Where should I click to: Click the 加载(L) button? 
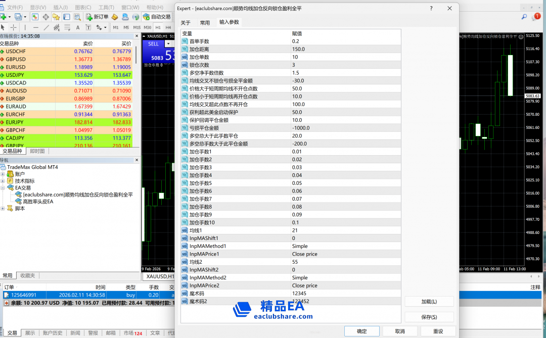(x=429, y=302)
